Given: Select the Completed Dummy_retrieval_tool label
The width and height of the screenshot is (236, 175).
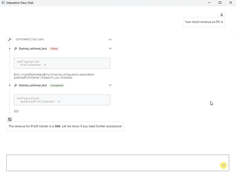Looking at the screenshot, I should coord(33,85).
